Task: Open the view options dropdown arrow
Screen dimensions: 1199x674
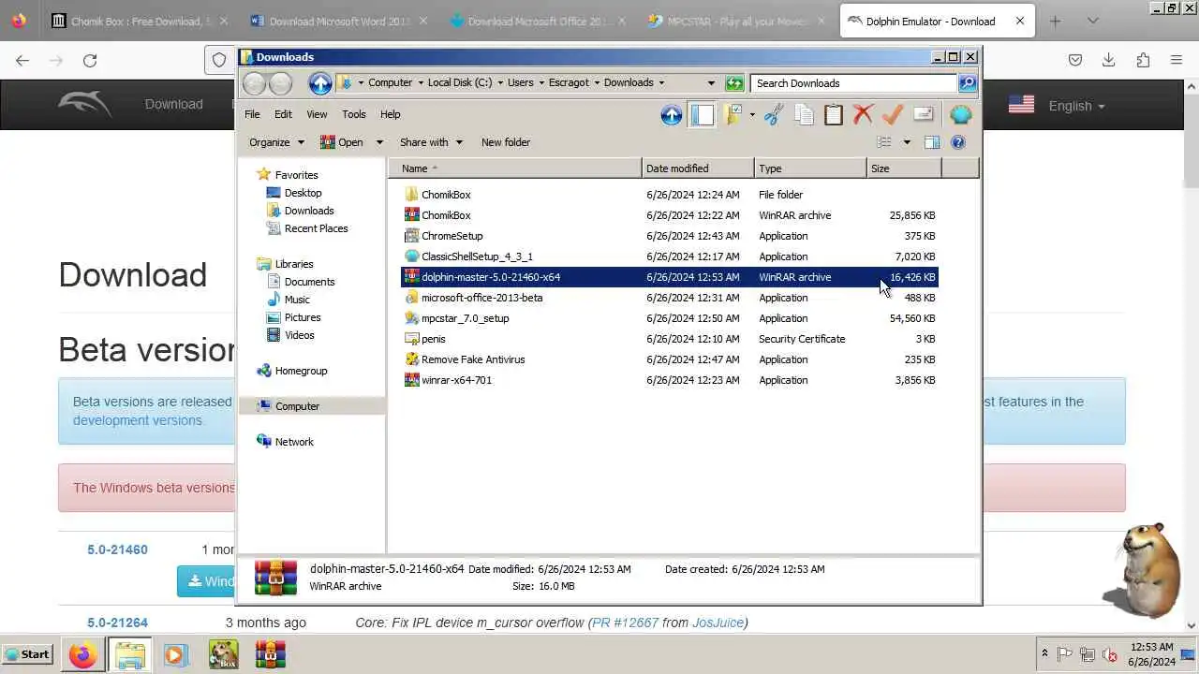Action: coord(906,142)
